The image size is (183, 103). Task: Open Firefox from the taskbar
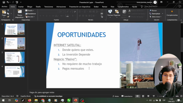(x=29, y=100)
